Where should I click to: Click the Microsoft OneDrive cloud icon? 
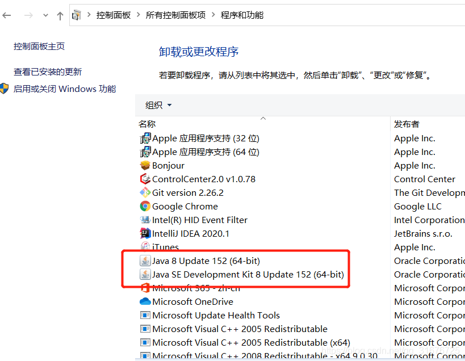[145, 301]
